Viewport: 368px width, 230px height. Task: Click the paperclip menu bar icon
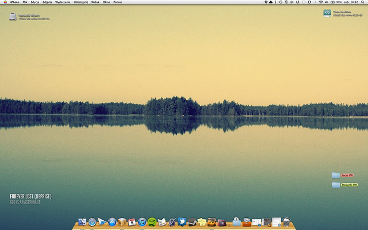(x=286, y=2)
